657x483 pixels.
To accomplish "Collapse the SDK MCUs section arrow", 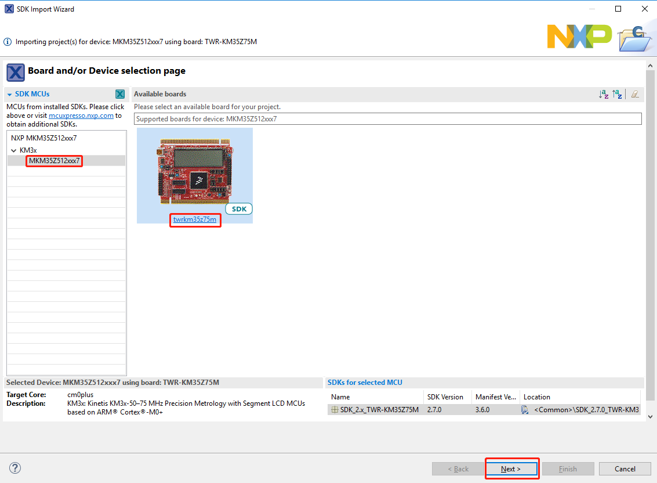I will 10,94.
